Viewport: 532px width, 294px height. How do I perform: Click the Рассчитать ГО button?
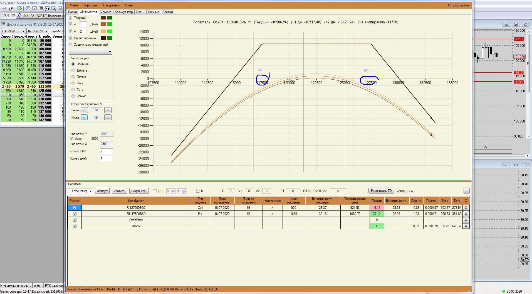pos(381,191)
